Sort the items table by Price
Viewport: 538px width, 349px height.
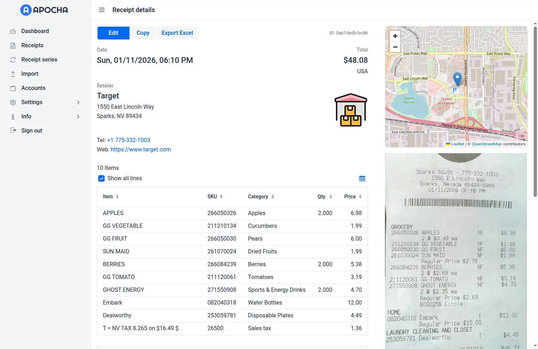pos(360,197)
